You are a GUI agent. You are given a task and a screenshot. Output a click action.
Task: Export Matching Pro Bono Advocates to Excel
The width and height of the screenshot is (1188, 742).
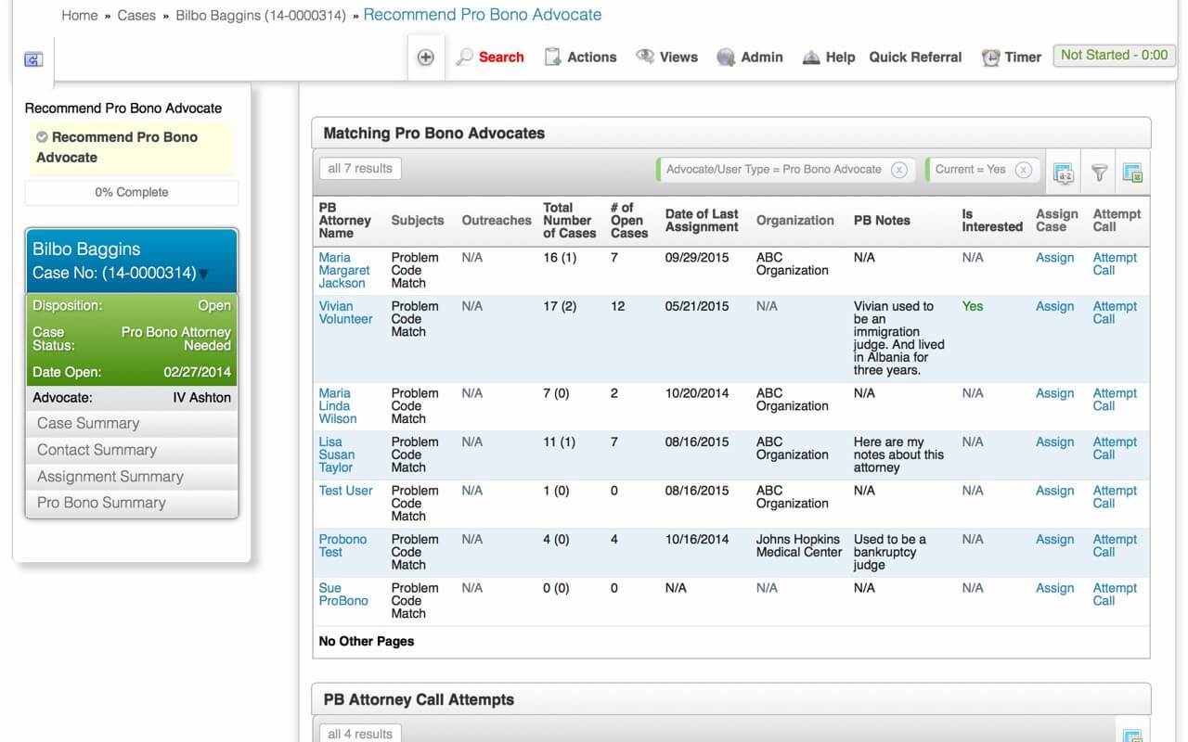[x=1132, y=172]
